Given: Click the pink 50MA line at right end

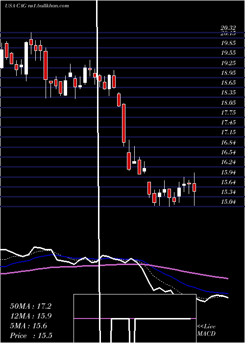Looking at the screenshot, I should click(x=226, y=278).
